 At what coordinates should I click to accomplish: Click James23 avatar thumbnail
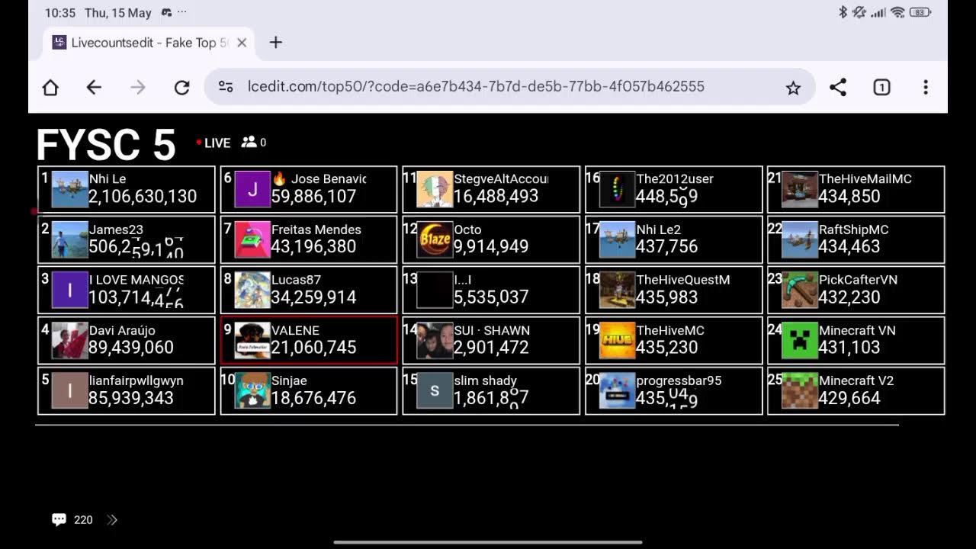(69, 240)
